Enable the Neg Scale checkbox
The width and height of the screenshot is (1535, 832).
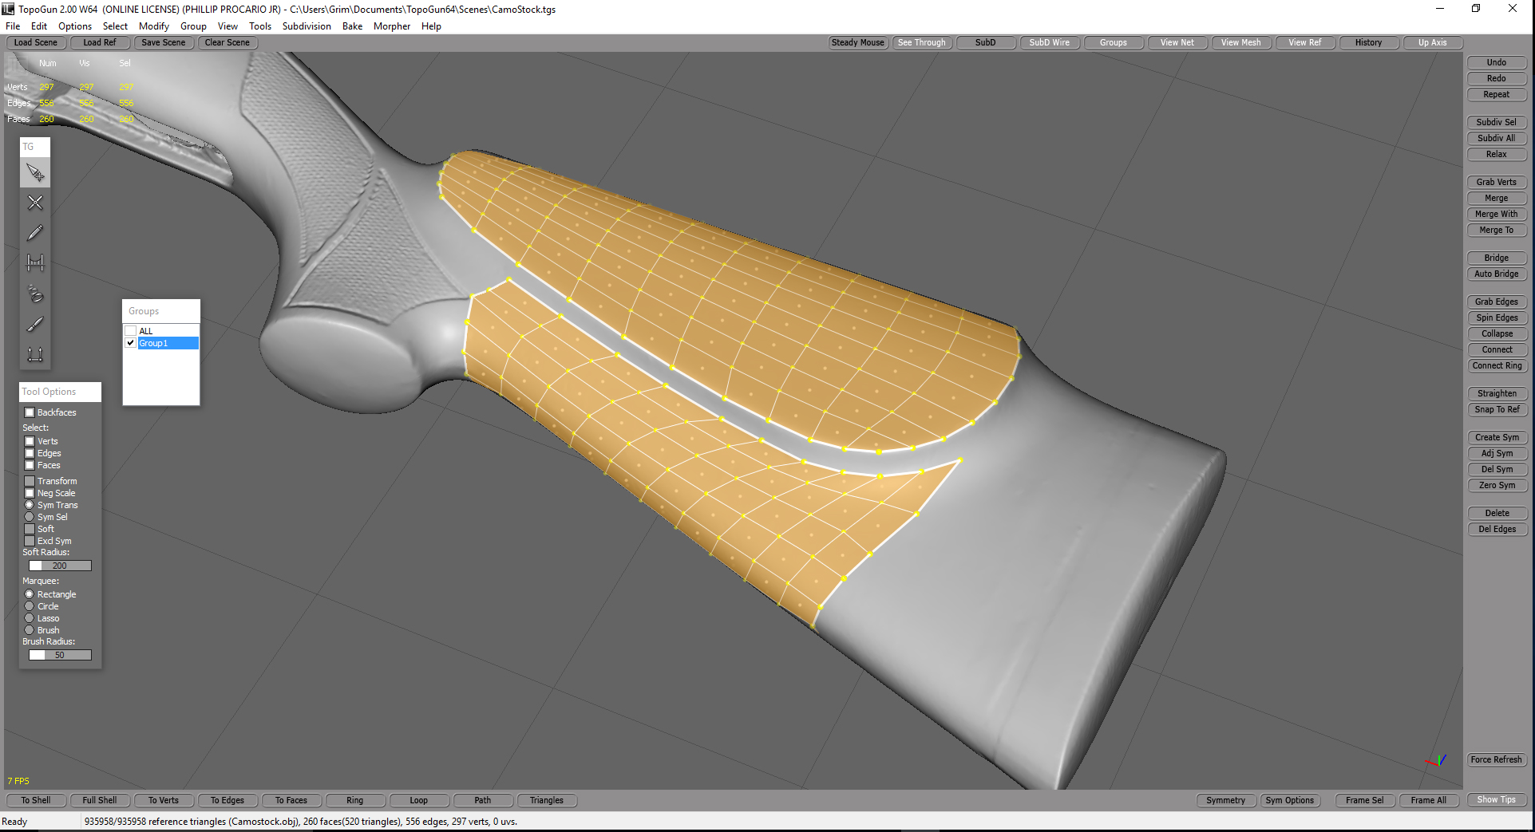(x=30, y=493)
